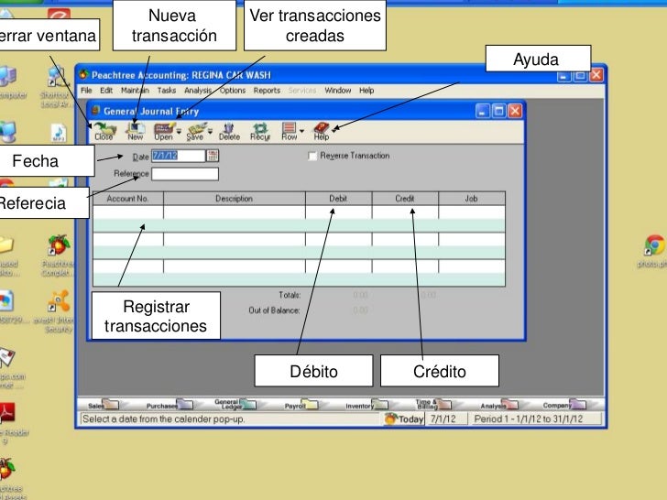Click the Row toolbar icon

(x=290, y=131)
